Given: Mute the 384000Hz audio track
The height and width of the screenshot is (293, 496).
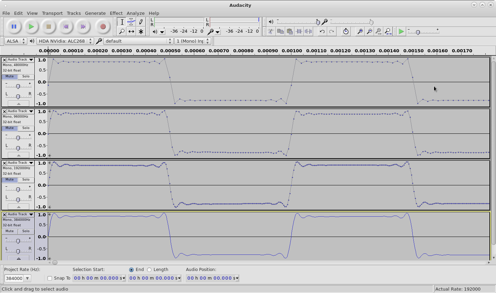Looking at the screenshot, I should (x=10, y=231).
